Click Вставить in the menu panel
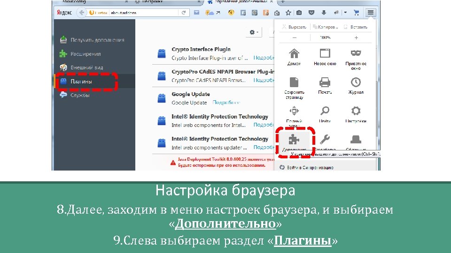This screenshot has height=253, width=451. [x=356, y=27]
